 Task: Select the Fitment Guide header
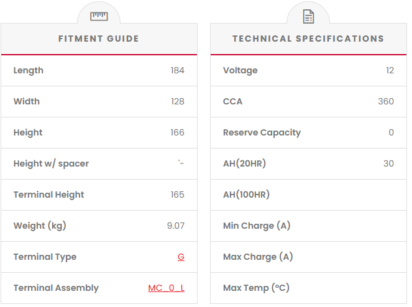pyautogui.click(x=99, y=39)
